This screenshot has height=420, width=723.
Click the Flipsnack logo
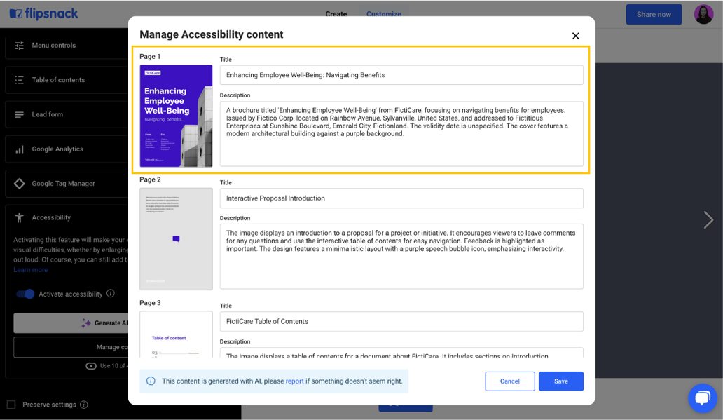[43, 14]
